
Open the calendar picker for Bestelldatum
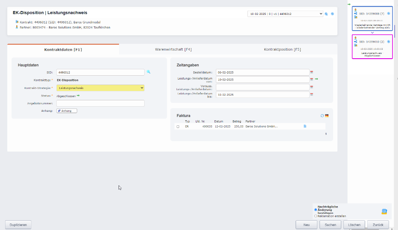311,72
